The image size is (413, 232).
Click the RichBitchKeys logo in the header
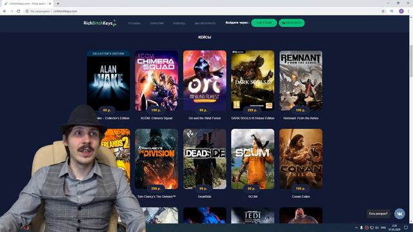[100, 23]
